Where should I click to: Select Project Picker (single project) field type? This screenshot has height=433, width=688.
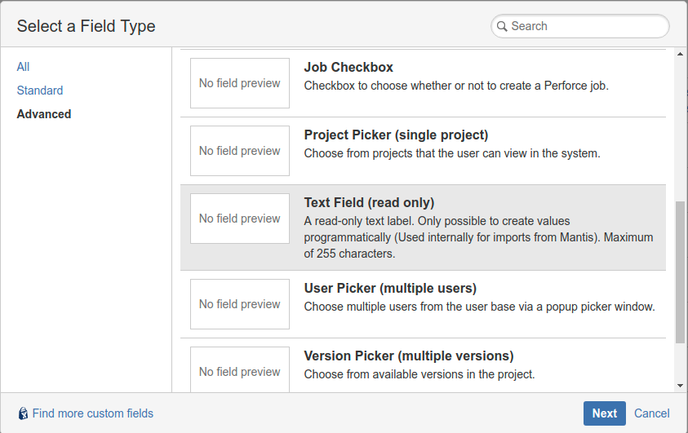pyautogui.click(x=396, y=135)
